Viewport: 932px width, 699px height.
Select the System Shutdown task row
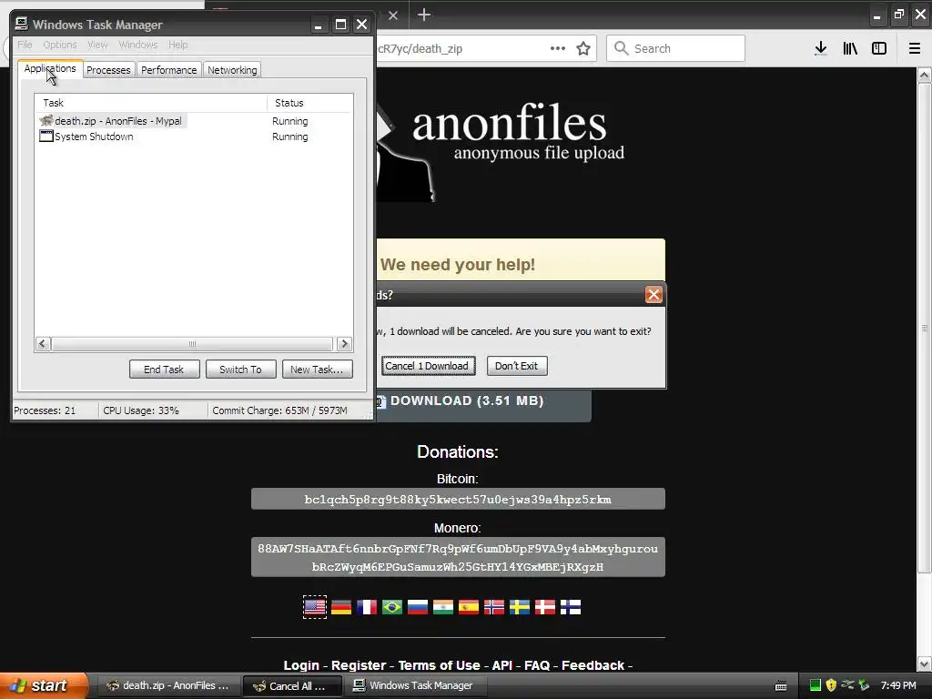point(86,137)
